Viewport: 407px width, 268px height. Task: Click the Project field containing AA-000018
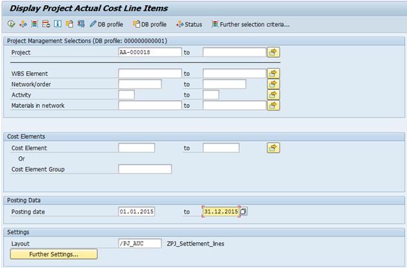click(150, 52)
